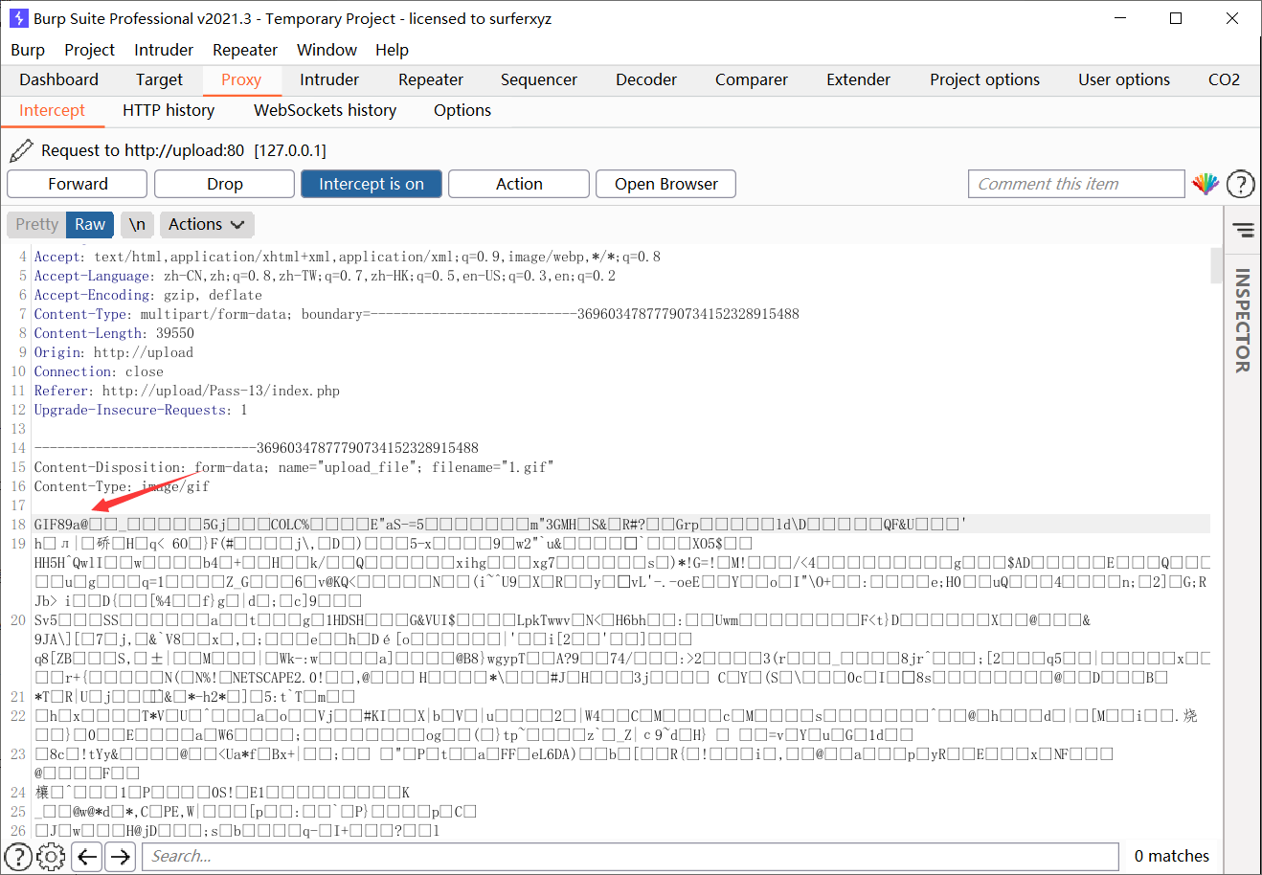Open the Window menu

point(327,50)
